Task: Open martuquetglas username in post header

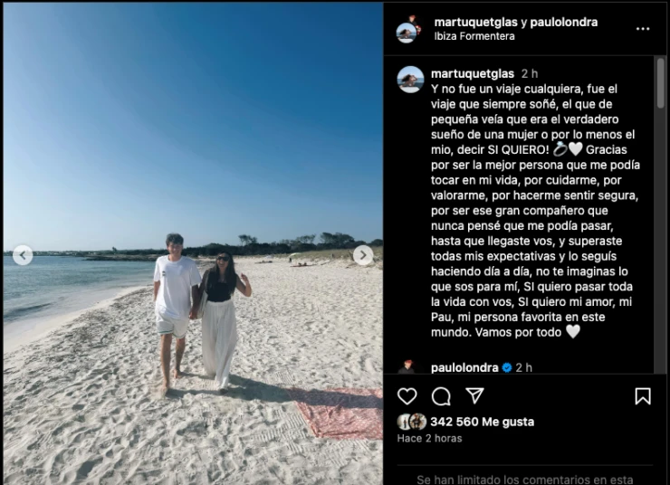Action: (475, 23)
